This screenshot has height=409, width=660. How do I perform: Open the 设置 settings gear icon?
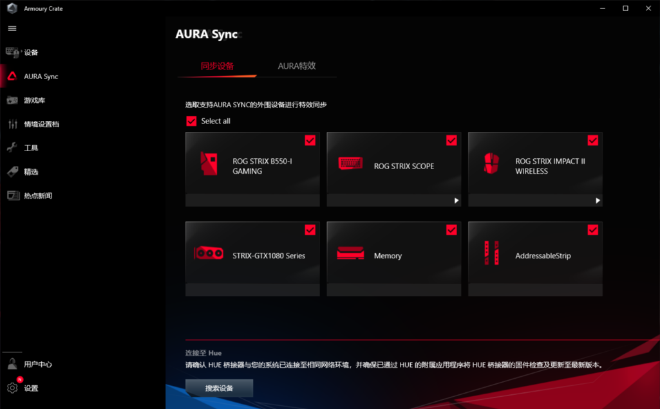(x=12, y=388)
